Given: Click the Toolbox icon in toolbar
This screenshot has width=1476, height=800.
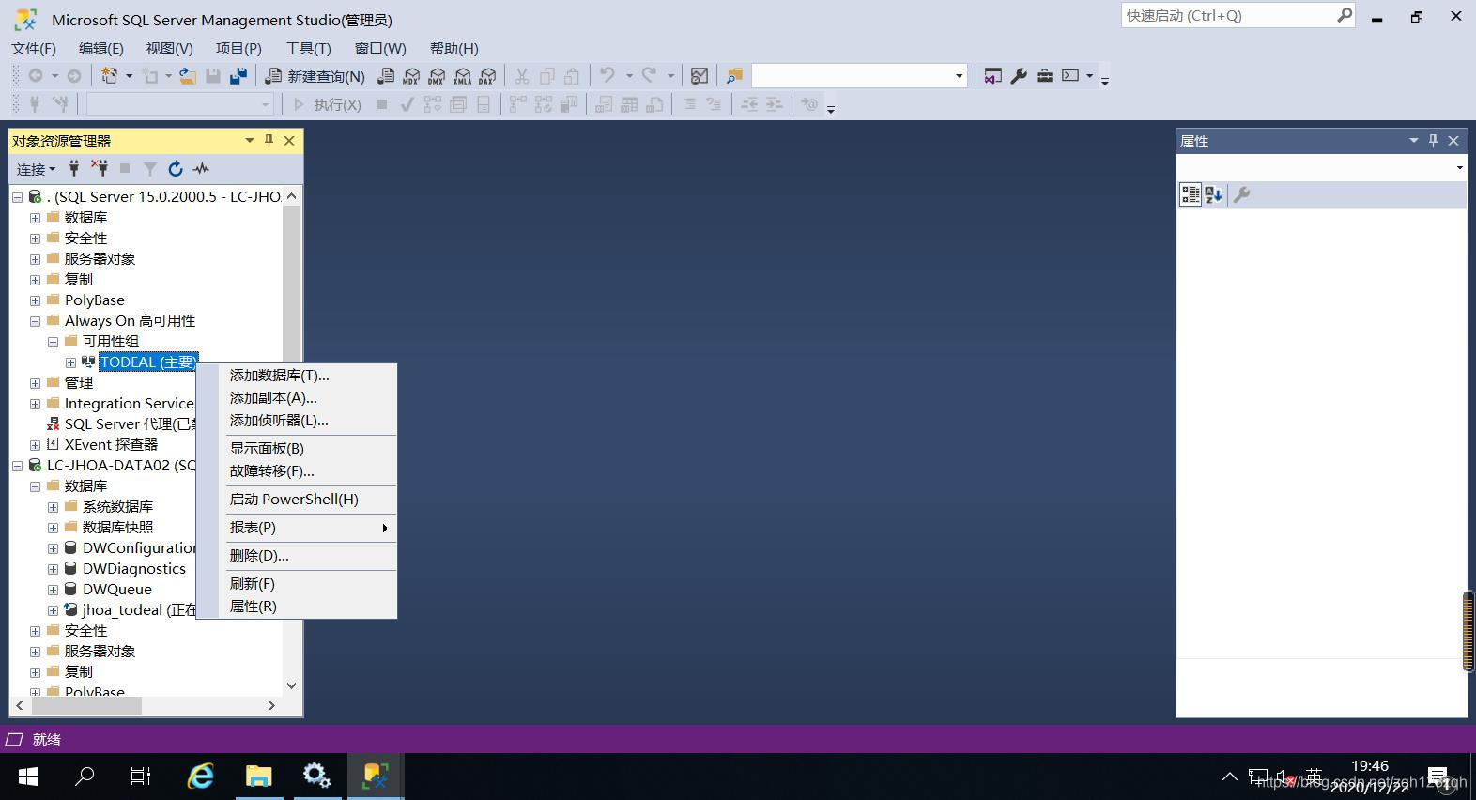Looking at the screenshot, I should (x=1044, y=76).
